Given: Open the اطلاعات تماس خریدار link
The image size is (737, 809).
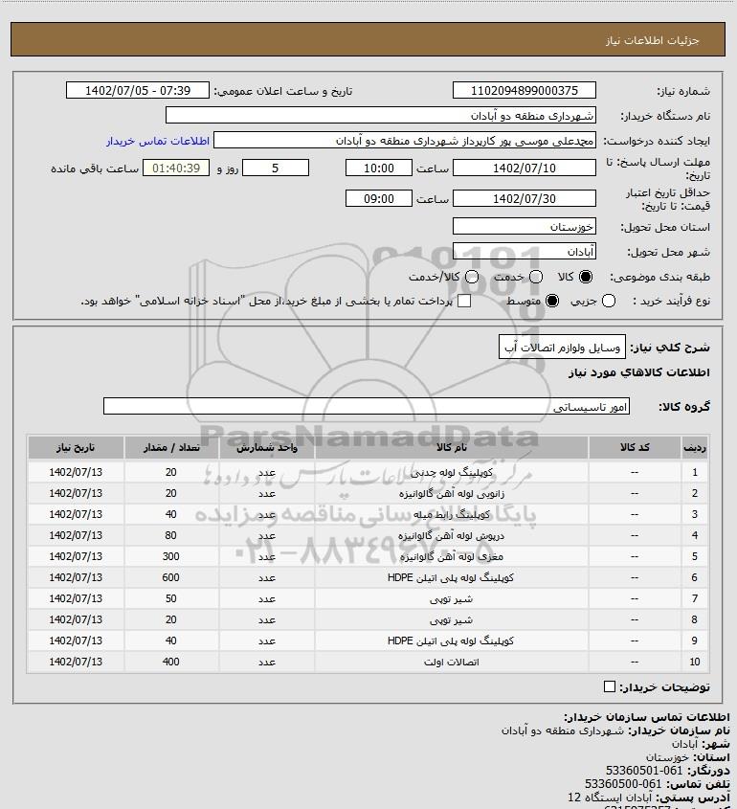Looking at the screenshot, I should coord(158,141).
